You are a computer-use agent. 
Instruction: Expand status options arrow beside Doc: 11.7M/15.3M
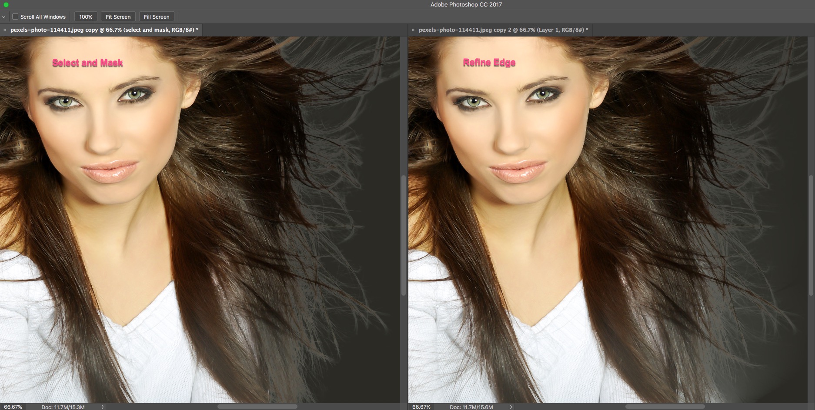point(103,407)
